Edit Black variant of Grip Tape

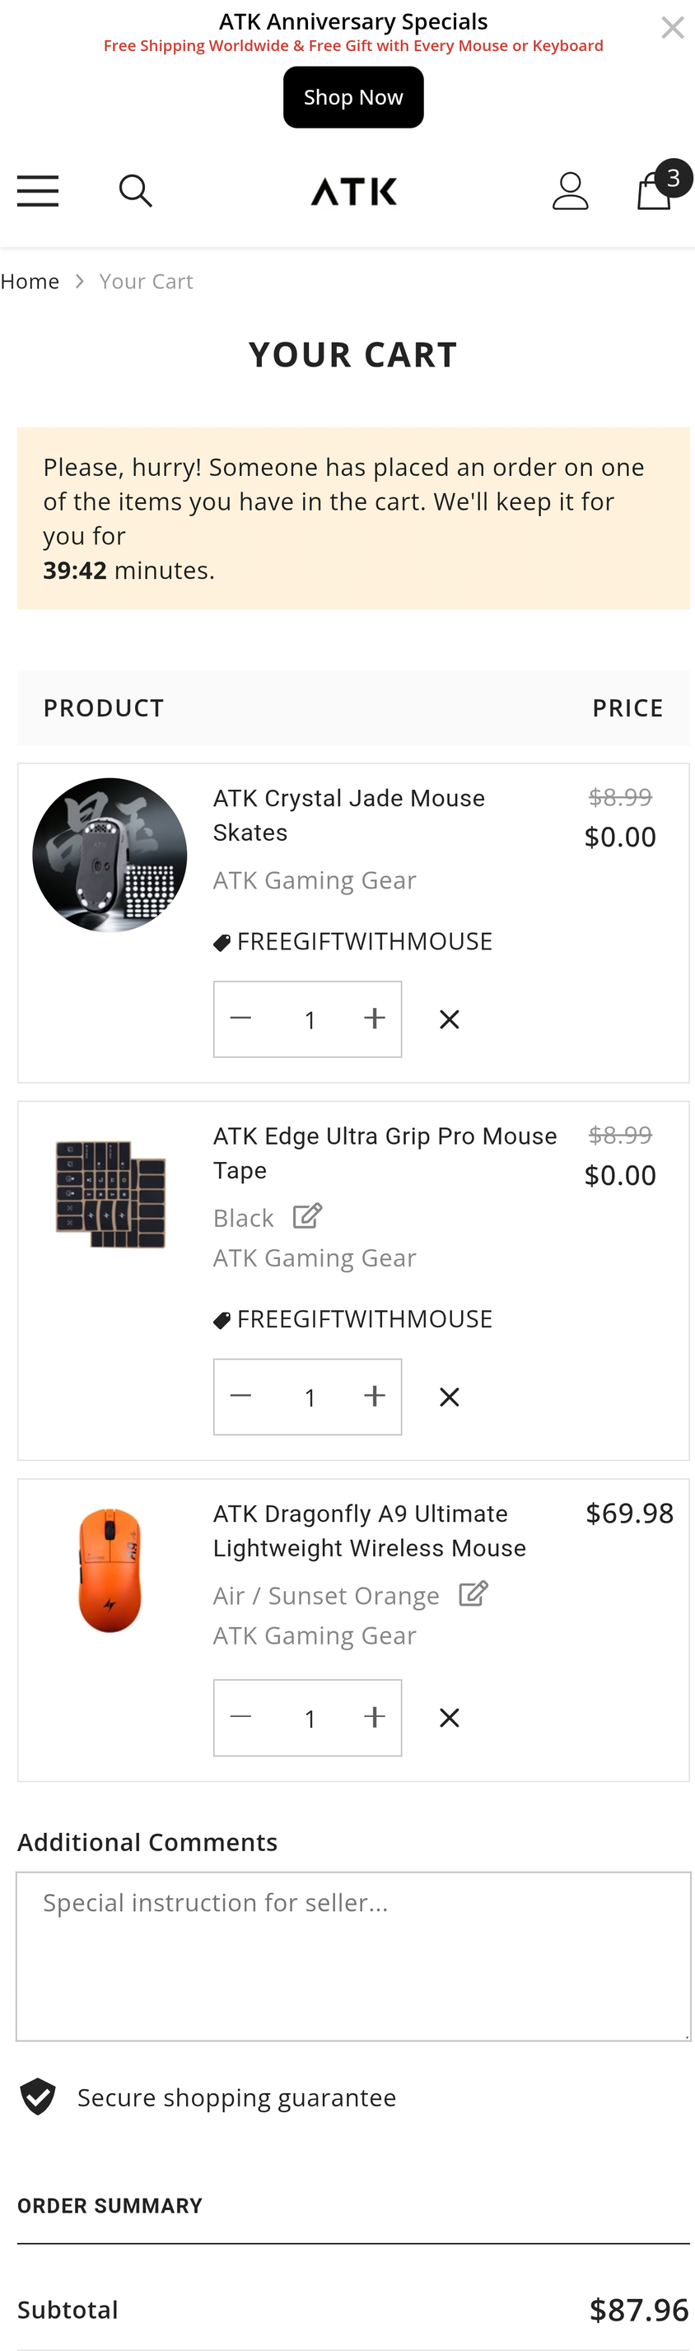(307, 1216)
